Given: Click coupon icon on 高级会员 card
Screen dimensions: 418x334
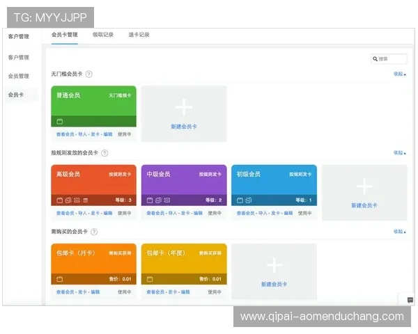Looking at the screenshot, I should tap(77, 200).
